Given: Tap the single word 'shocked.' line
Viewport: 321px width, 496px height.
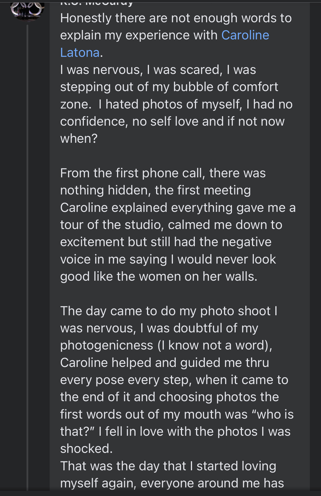Looking at the screenshot, I should (x=86, y=449).
